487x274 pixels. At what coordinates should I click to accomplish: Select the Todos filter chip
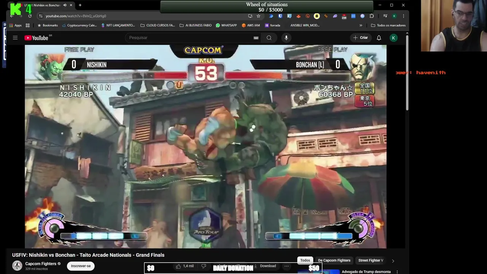pyautogui.click(x=305, y=260)
